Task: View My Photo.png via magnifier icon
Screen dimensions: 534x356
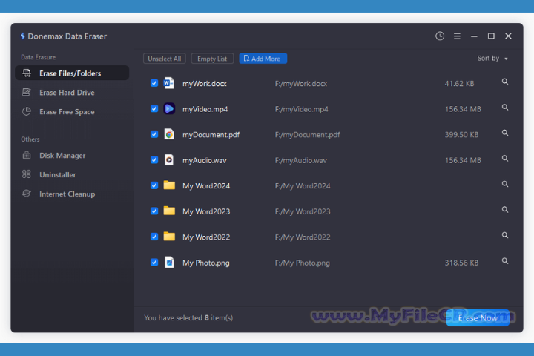Action: tap(505, 261)
